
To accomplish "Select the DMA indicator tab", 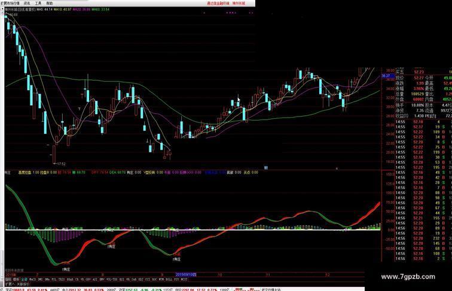I will coord(47,280).
